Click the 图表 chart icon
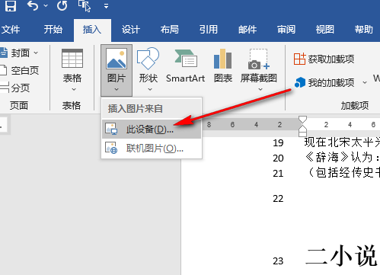 tap(222, 59)
